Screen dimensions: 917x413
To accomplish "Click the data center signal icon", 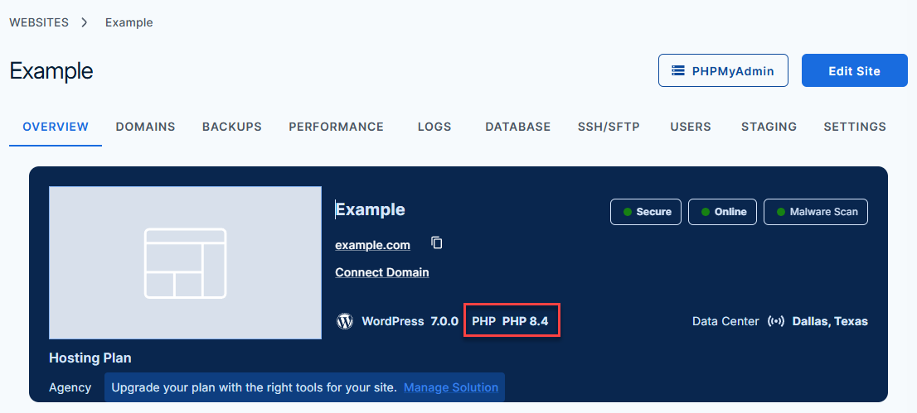I will [x=776, y=321].
